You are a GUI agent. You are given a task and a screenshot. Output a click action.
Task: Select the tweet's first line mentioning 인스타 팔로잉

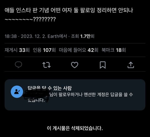(69, 10)
